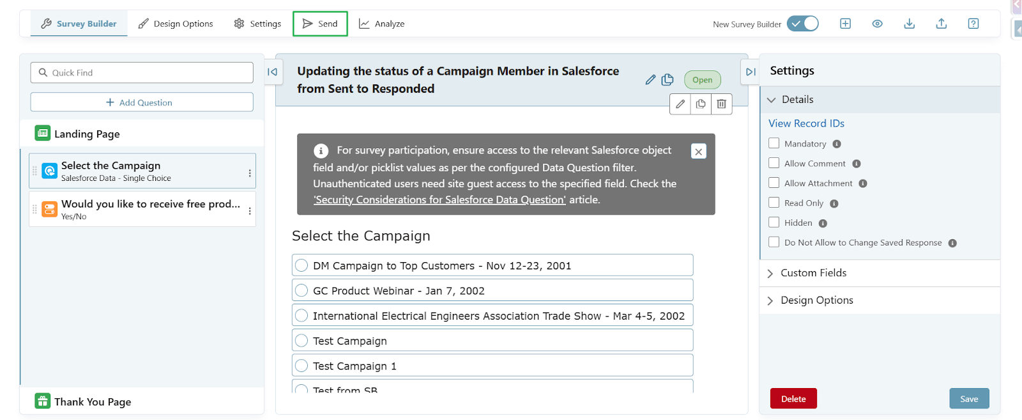This screenshot has width=1022, height=420.
Task: Check the Read Only checkbox
Action: click(x=774, y=203)
